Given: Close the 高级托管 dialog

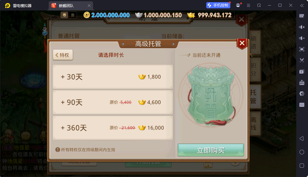Looking at the screenshot, I should click(242, 43).
